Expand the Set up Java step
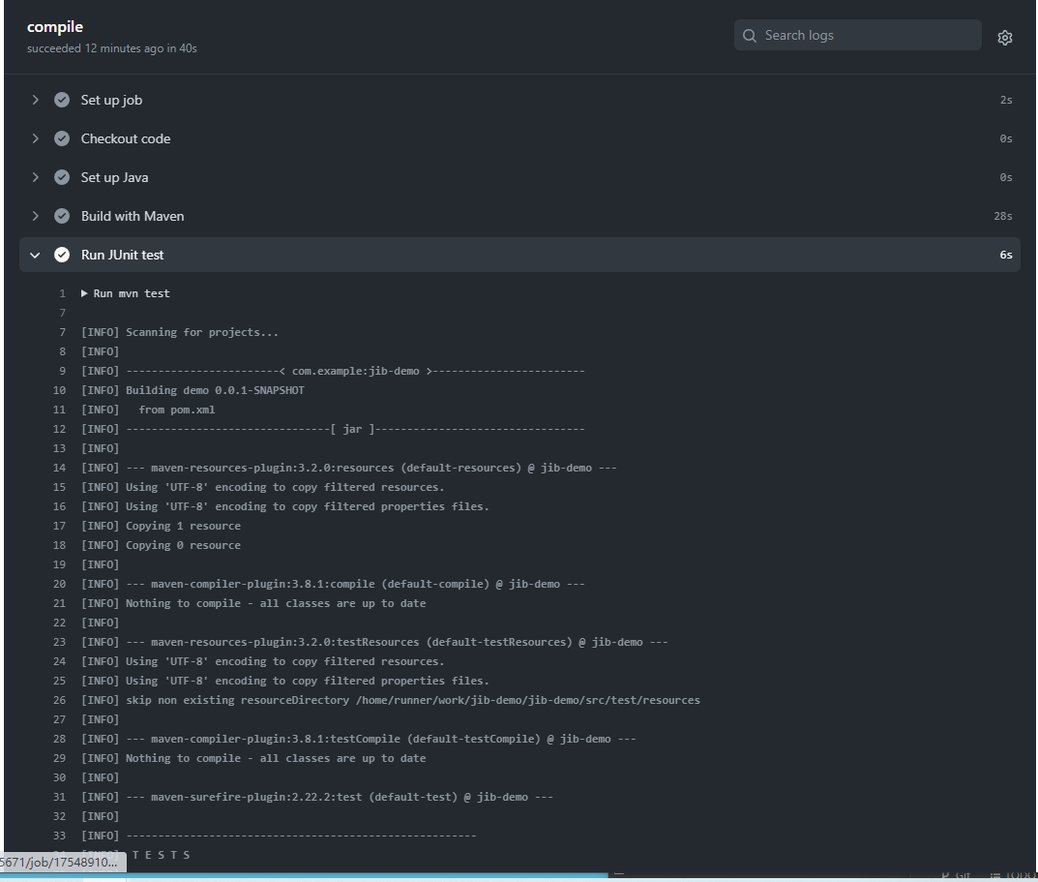This screenshot has height=882, width=1038. point(35,177)
